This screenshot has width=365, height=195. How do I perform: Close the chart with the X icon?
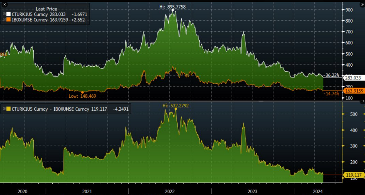pos(5,5)
